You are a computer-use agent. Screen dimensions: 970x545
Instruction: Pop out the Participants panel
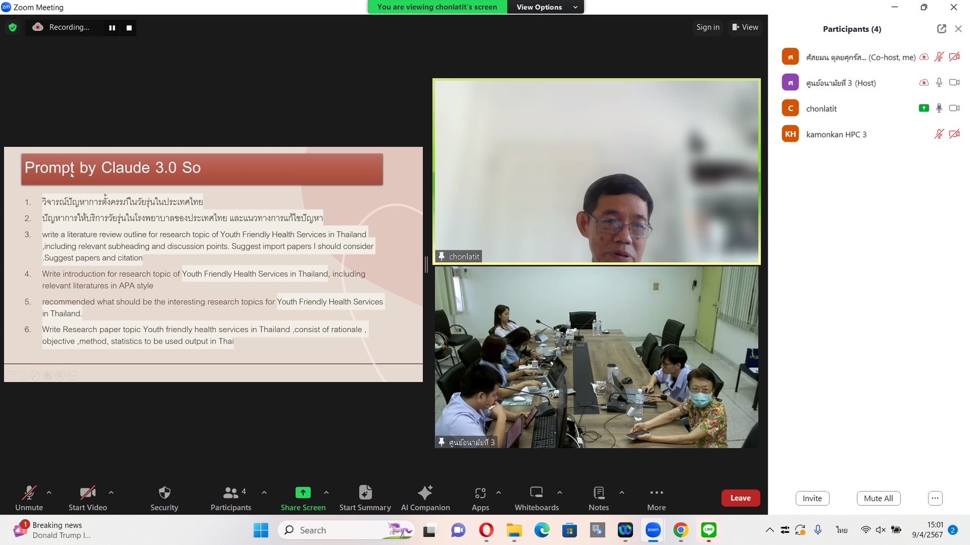tap(942, 29)
